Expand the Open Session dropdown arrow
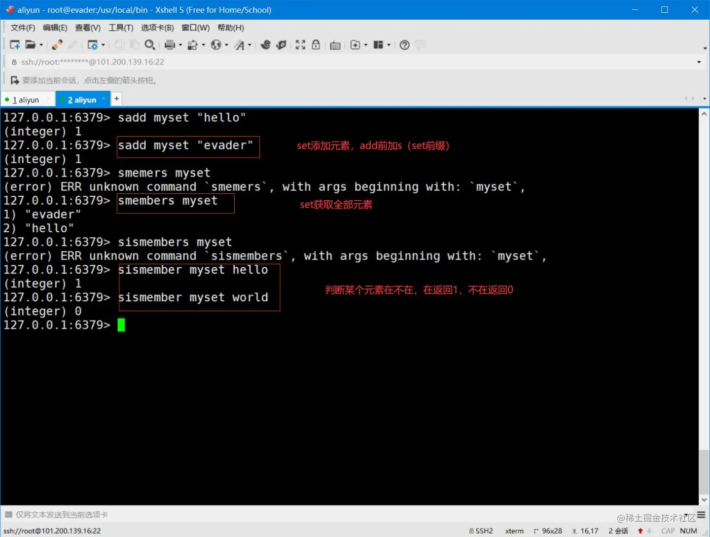710x537 pixels. pyautogui.click(x=41, y=45)
